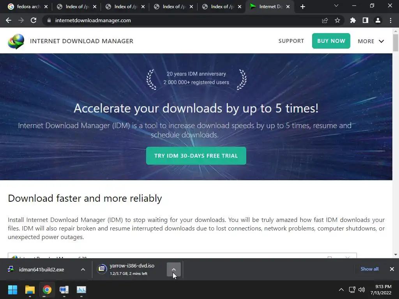Reload the current page
The width and height of the screenshot is (399, 299).
[x=34, y=20]
